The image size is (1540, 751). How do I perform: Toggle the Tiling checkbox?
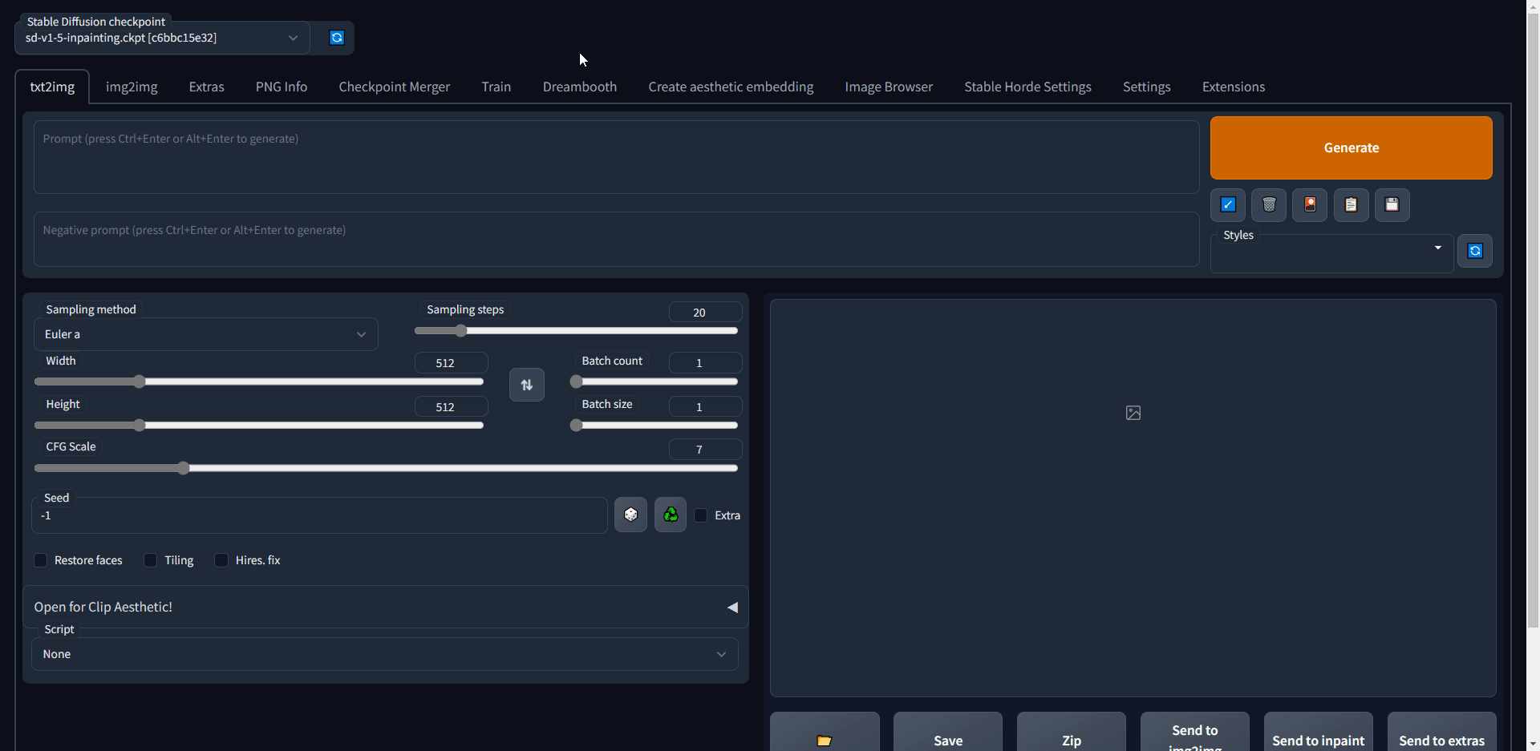151,560
